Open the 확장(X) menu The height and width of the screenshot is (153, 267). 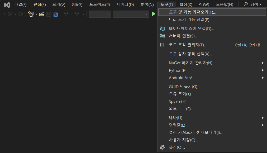click(186, 4)
